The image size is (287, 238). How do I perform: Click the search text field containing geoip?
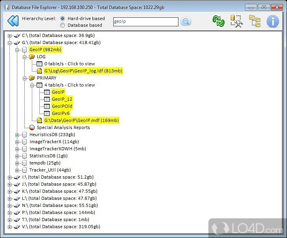click(x=145, y=22)
